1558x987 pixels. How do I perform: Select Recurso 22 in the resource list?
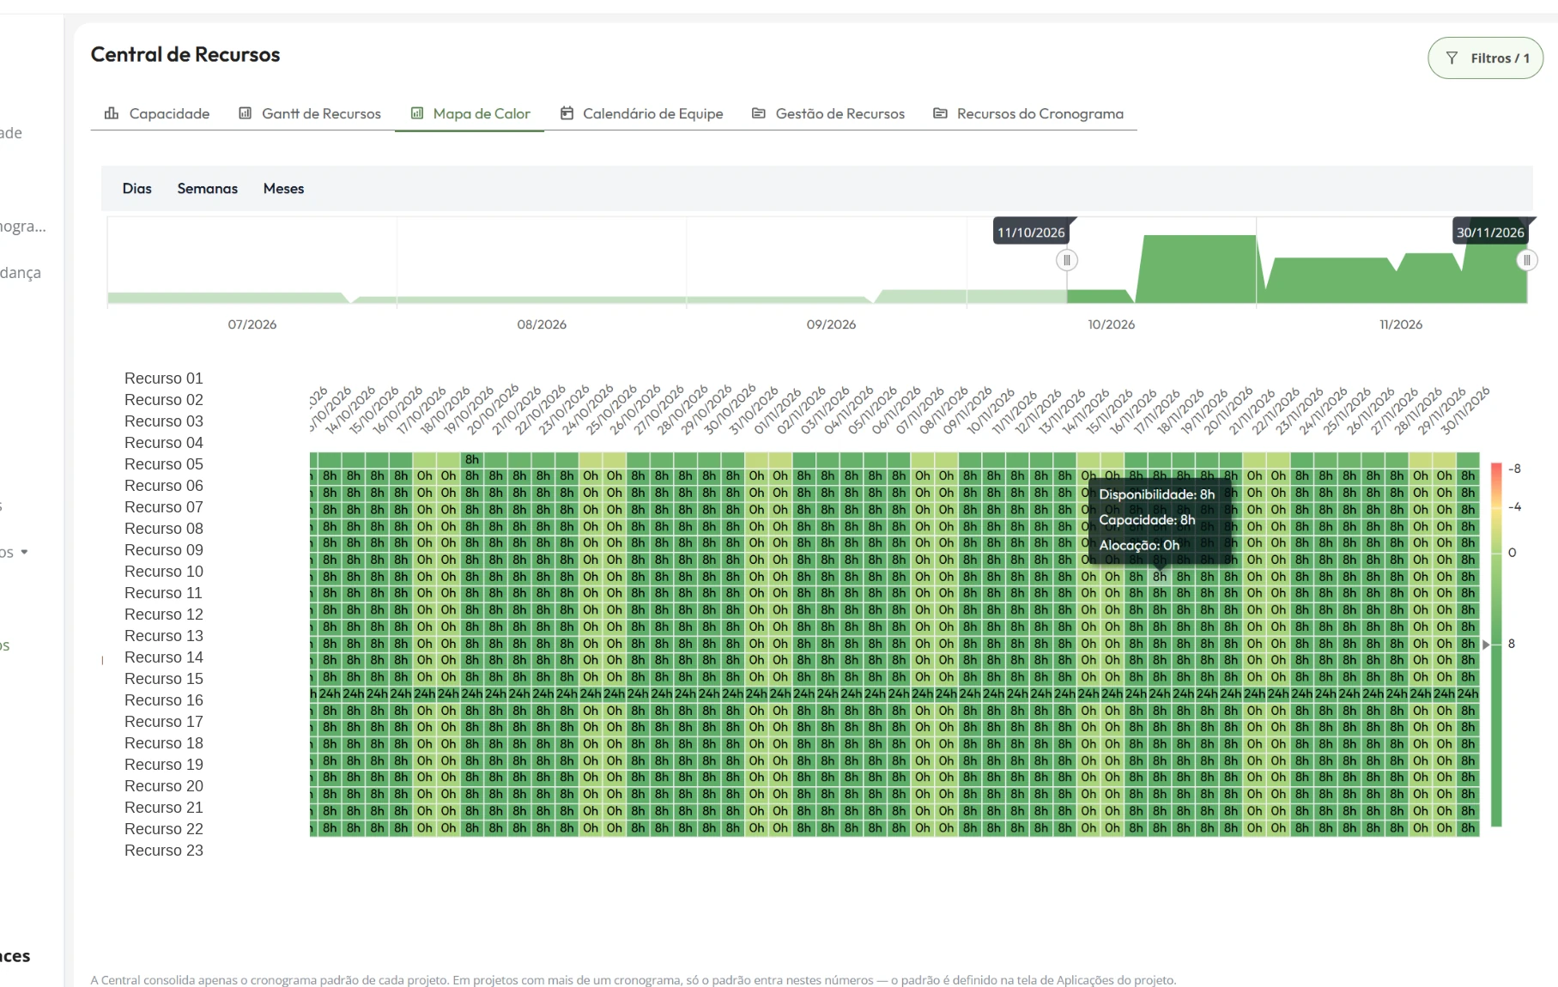(x=164, y=829)
